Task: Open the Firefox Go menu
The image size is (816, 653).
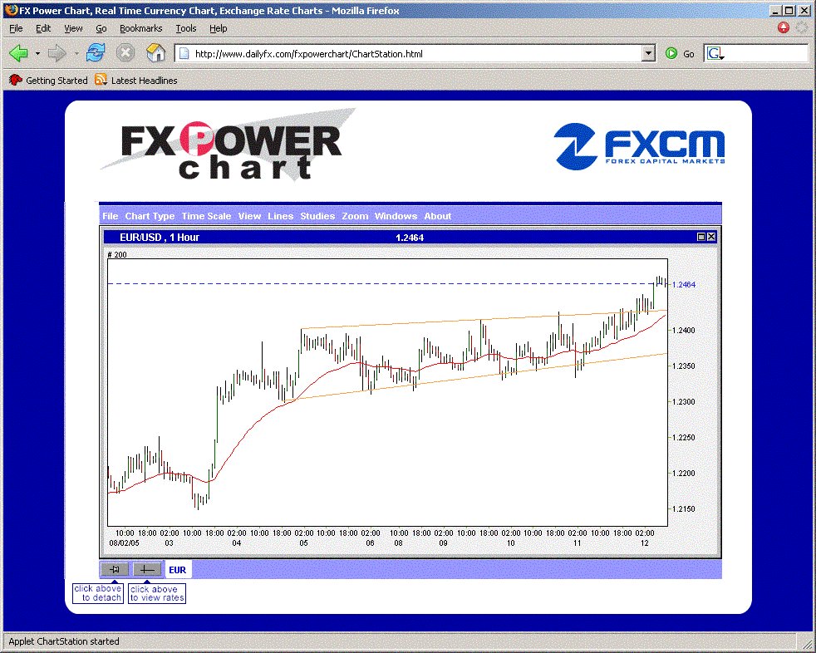Action: click(101, 28)
